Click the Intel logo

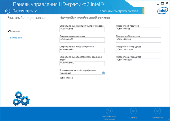(x=162, y=11)
